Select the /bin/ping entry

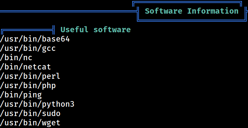21,95
